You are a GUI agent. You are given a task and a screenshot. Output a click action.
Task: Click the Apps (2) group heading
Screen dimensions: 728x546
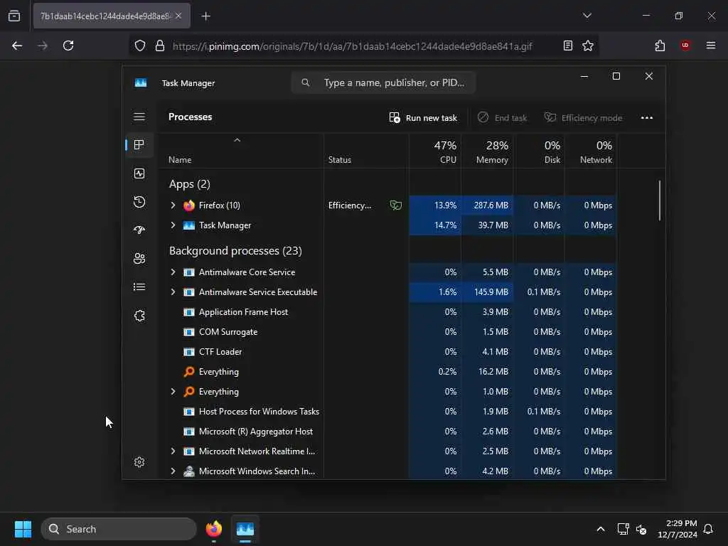point(189,184)
